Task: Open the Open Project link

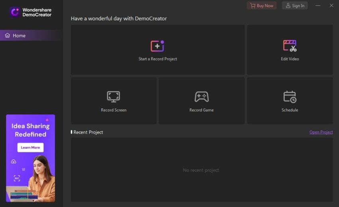Action: click(x=321, y=132)
